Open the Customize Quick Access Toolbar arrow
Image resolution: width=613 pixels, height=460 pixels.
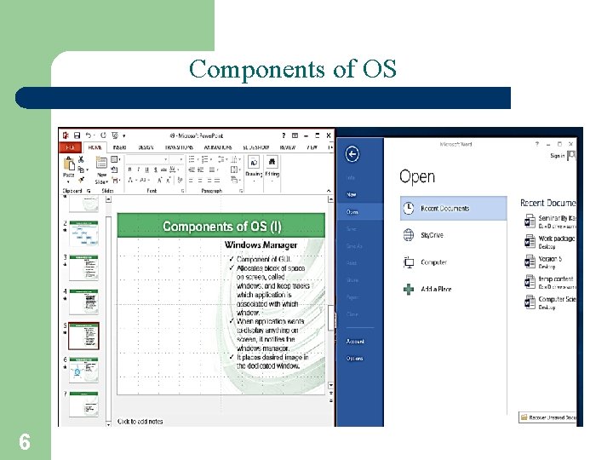[x=124, y=136]
